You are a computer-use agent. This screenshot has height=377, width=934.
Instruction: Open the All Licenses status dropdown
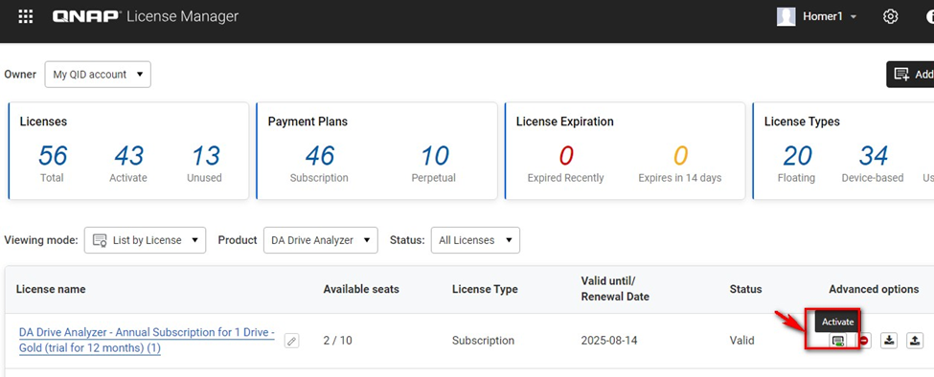pyautogui.click(x=475, y=240)
